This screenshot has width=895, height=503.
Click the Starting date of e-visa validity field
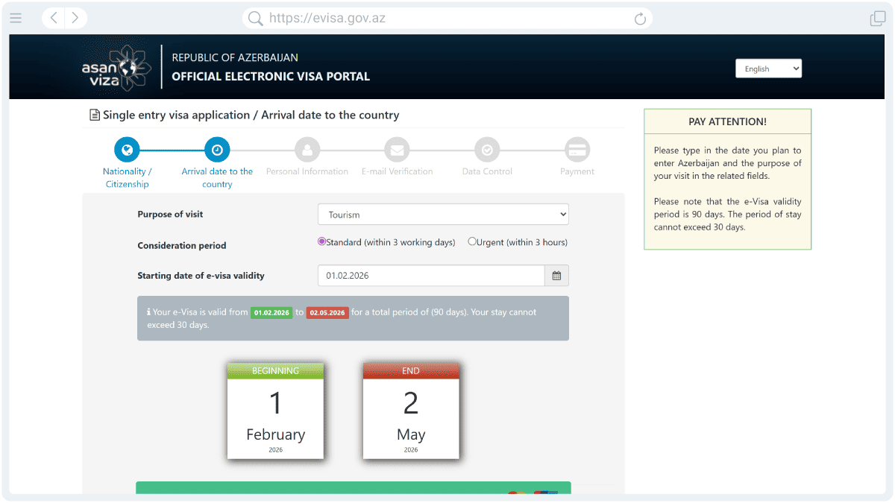(x=431, y=276)
